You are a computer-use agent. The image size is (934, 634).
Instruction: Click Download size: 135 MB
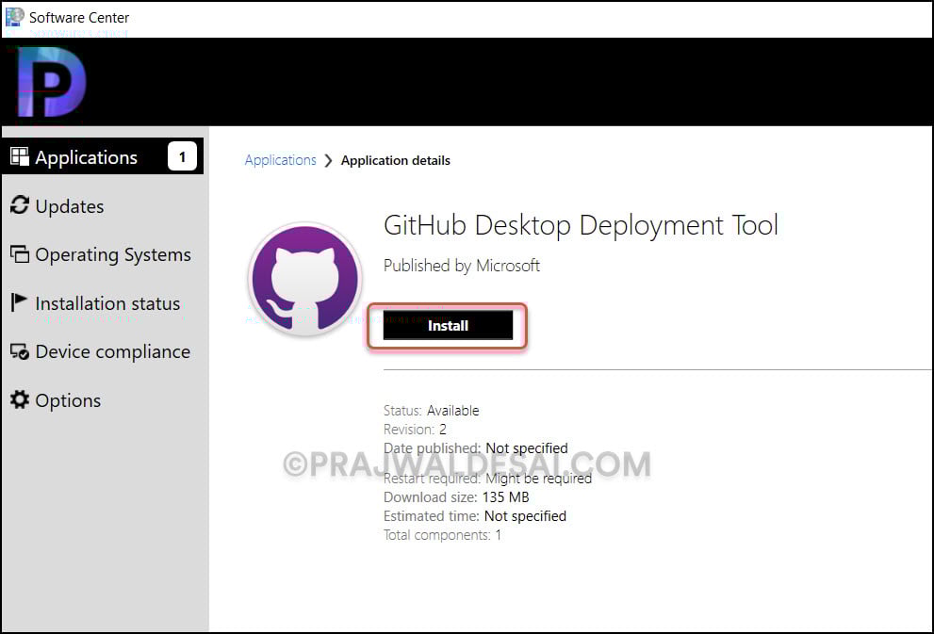pos(456,497)
